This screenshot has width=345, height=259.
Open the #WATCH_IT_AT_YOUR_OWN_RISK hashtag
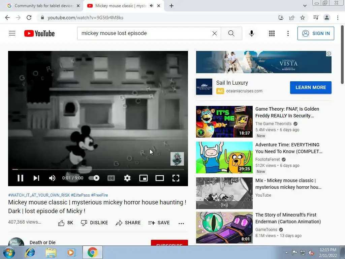coord(39,195)
